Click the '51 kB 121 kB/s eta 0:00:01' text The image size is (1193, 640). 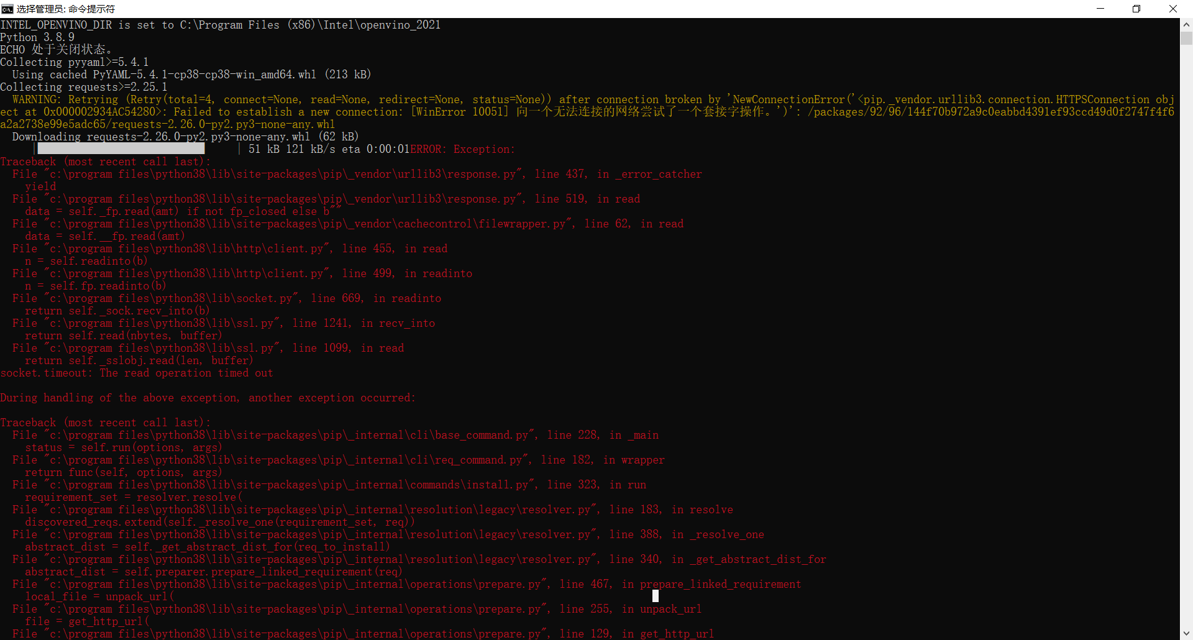tap(329, 149)
